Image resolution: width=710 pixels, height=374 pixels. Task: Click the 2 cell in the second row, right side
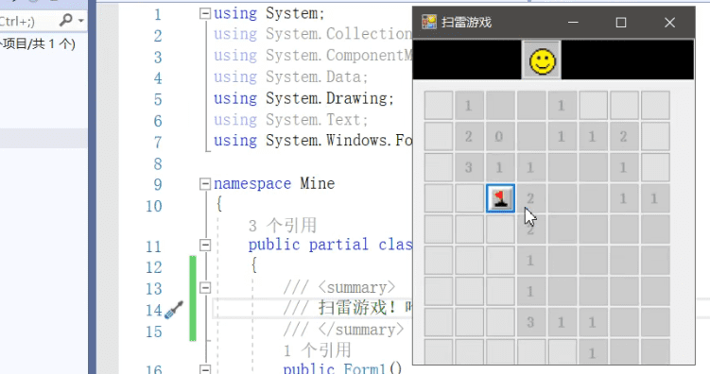pos(624,136)
